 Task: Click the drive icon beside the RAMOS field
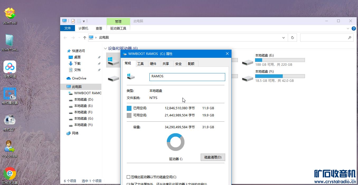click(131, 76)
